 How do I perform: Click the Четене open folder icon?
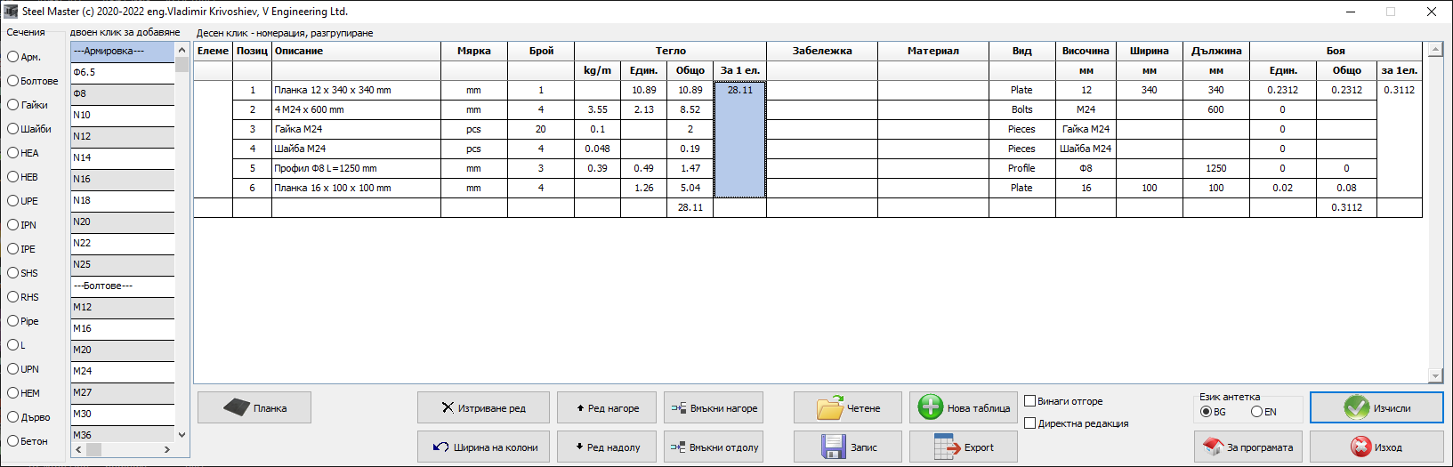(x=830, y=408)
